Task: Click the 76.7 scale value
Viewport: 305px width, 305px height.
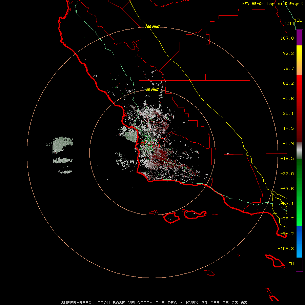Action: pos(288,68)
